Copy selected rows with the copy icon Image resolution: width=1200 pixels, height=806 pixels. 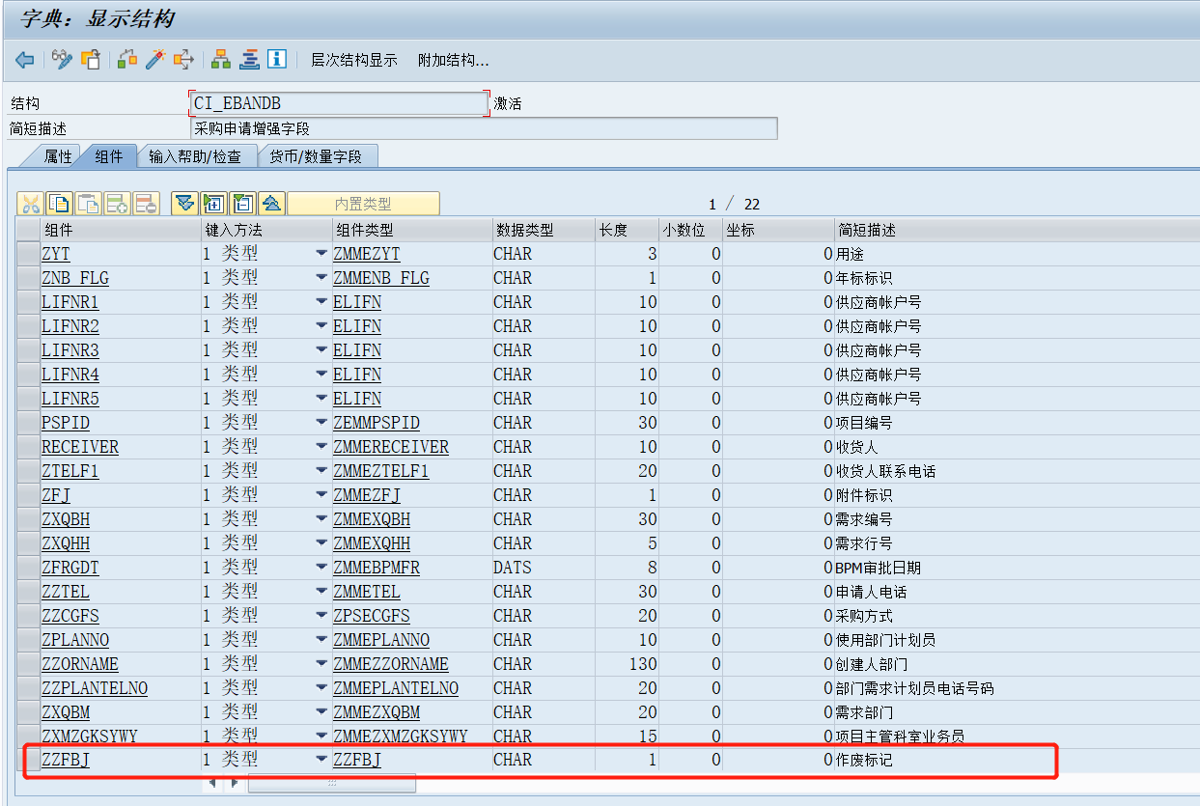[57, 204]
